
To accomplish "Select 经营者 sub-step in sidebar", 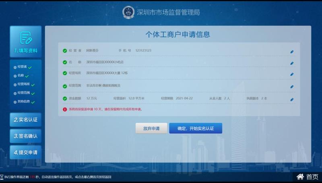I will (x=21, y=67).
